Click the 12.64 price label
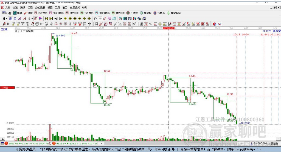Screen dimensions: 281x152 [x=107, y=71]
